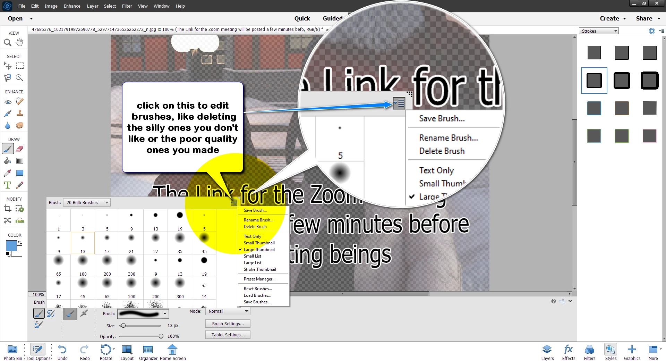Viewport: 666px width, 361px height.
Task: Open the Rotate options arrow
Action: tap(114, 349)
